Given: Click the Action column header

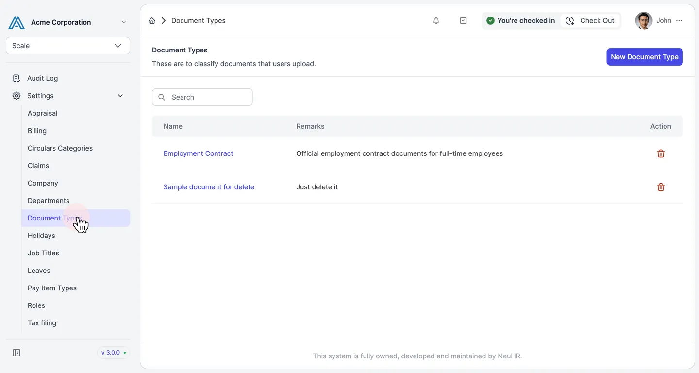Looking at the screenshot, I should [x=661, y=126].
